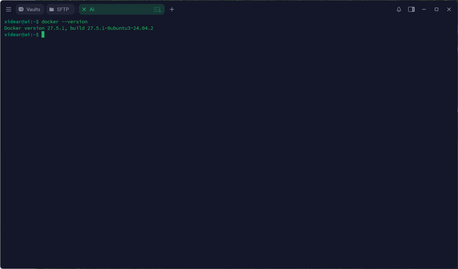
Task: Add a new tab with the plus icon
Action: [172, 10]
